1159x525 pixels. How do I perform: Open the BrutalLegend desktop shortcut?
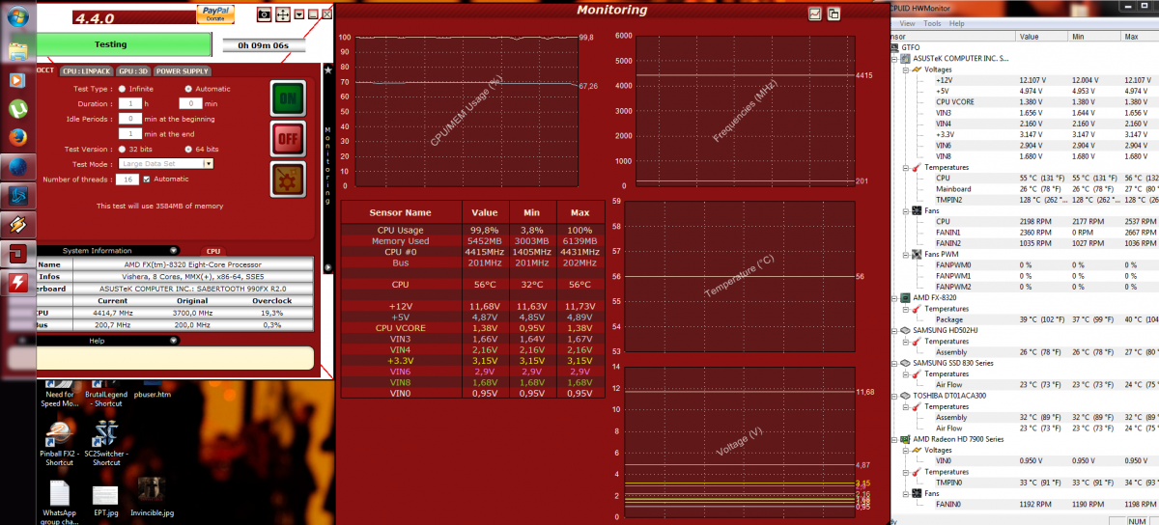[106, 393]
